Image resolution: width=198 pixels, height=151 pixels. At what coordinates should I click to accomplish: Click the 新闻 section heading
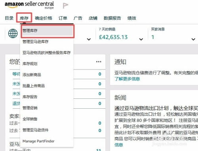(x=120, y=98)
